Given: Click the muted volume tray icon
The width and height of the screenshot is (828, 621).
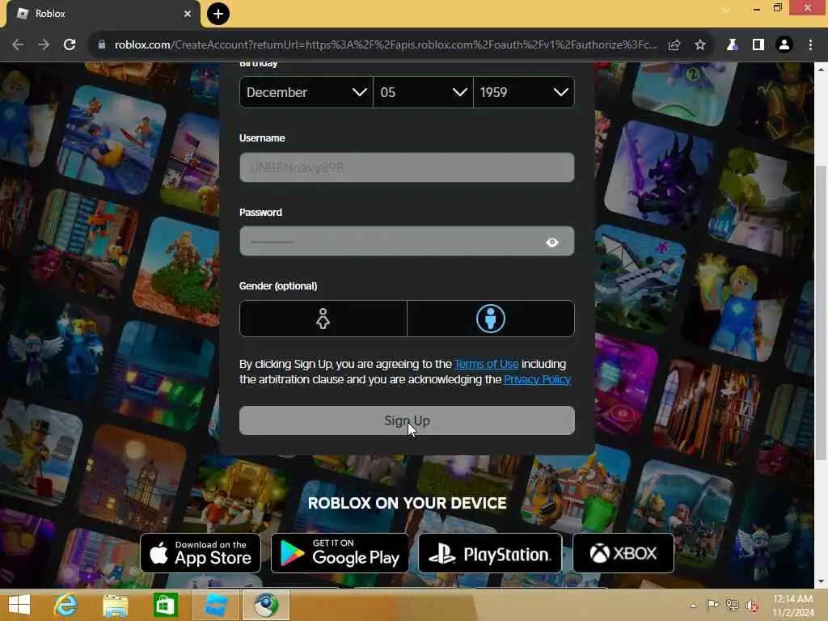Looking at the screenshot, I should tap(752, 606).
